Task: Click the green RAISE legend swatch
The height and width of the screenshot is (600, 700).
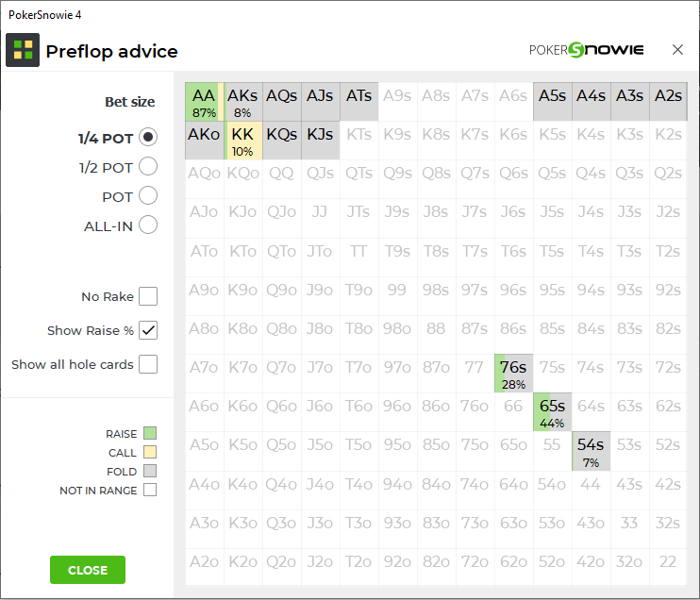Action: 149,434
